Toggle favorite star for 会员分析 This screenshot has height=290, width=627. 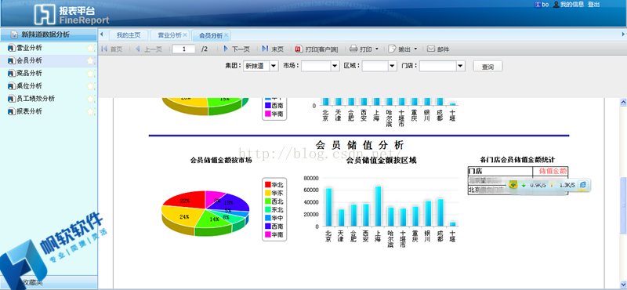[91, 61]
